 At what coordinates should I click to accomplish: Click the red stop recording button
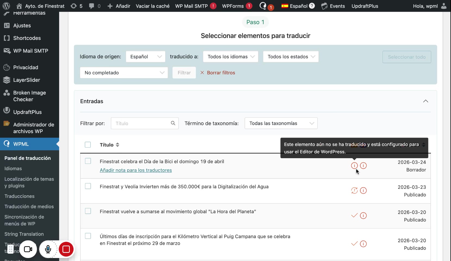tap(66, 249)
